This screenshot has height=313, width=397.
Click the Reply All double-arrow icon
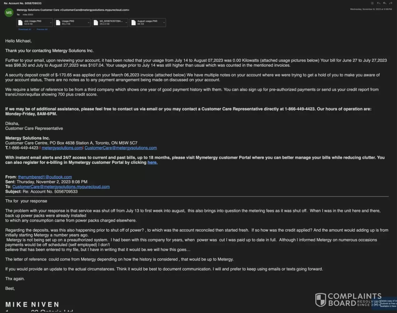(x=384, y=3)
